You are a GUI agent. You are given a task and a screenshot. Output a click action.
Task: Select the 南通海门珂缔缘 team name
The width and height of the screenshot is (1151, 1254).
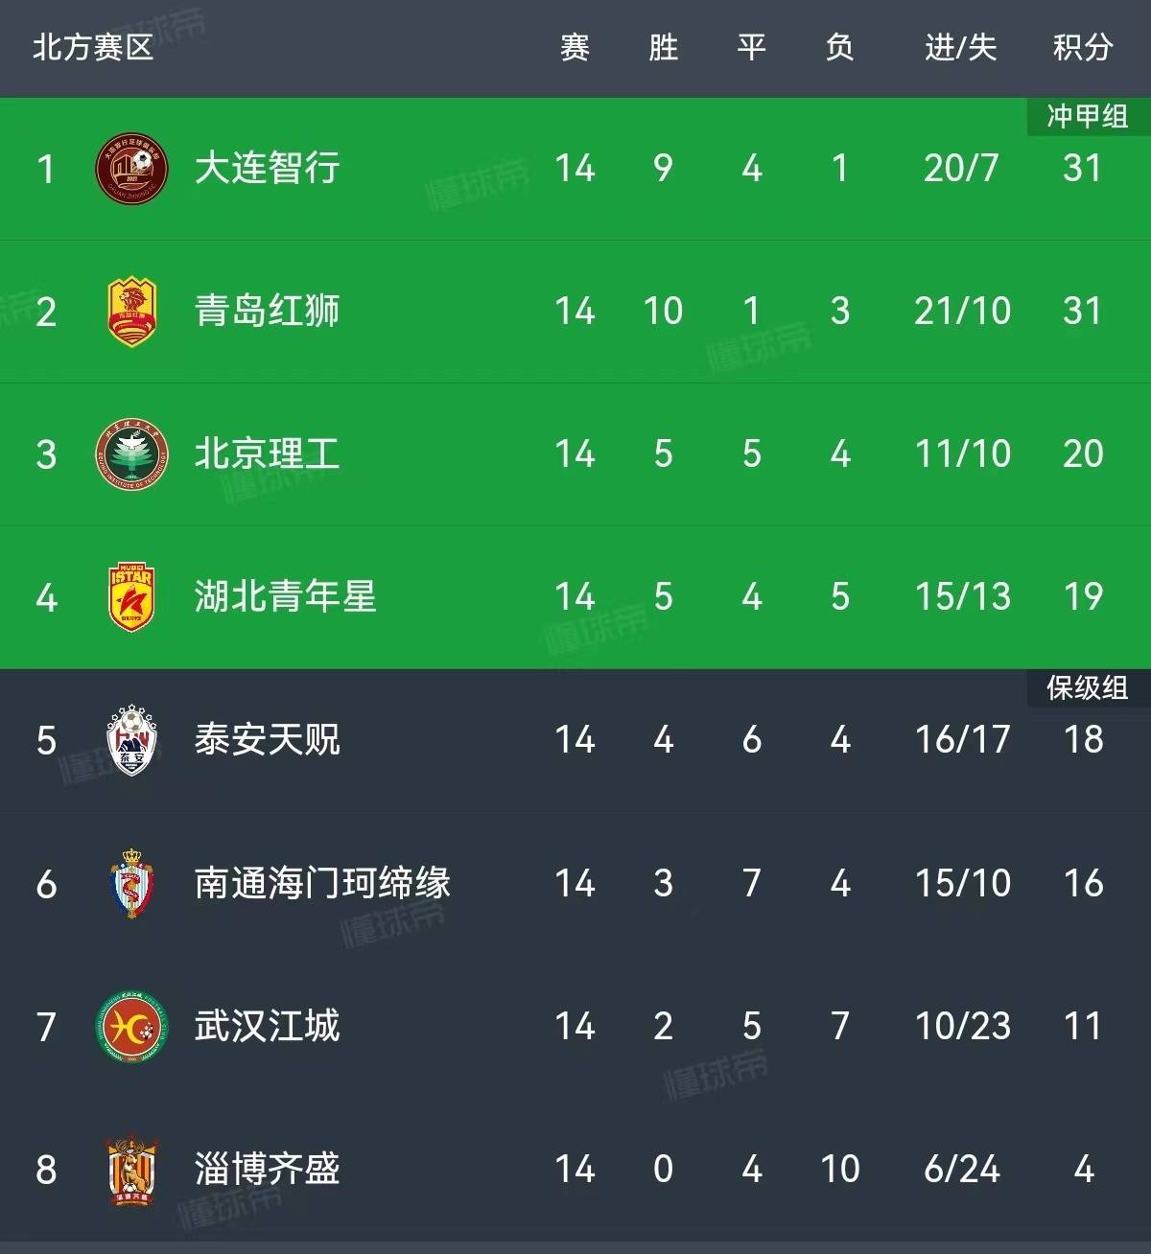(322, 883)
